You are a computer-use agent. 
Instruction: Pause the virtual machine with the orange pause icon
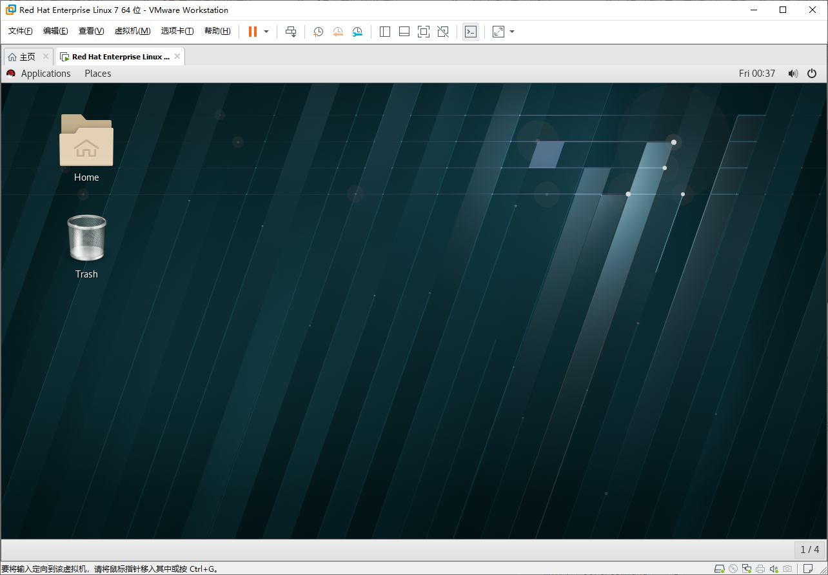click(253, 32)
